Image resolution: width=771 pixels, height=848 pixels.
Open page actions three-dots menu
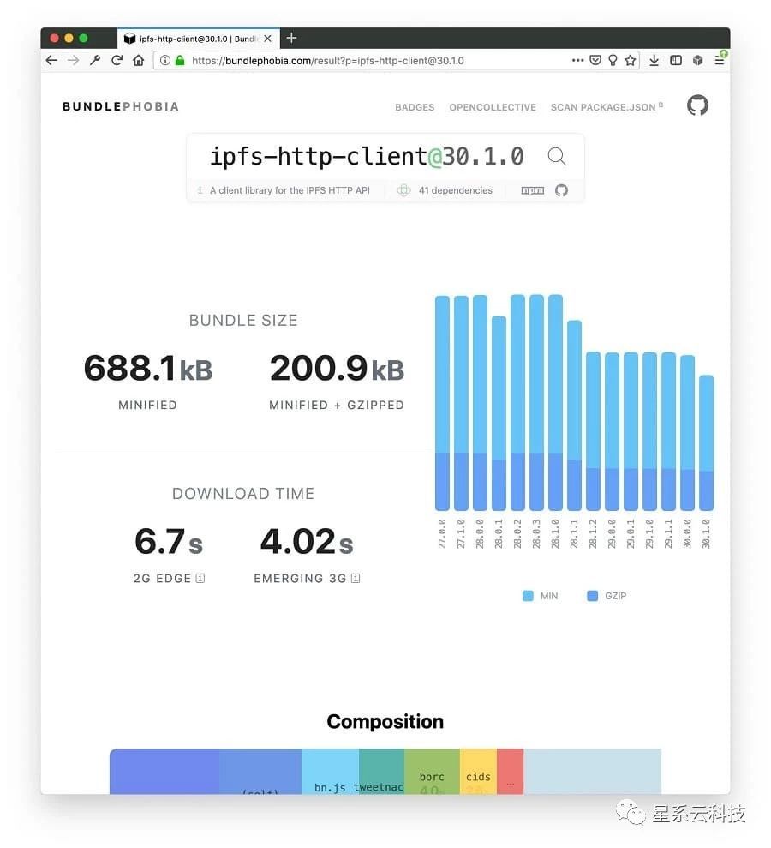(x=577, y=61)
